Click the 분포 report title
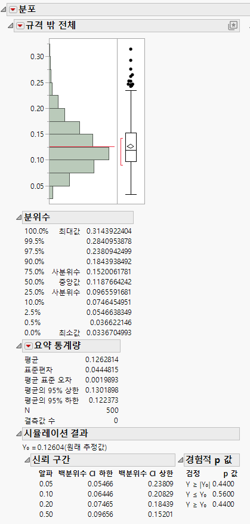 pos(27,10)
